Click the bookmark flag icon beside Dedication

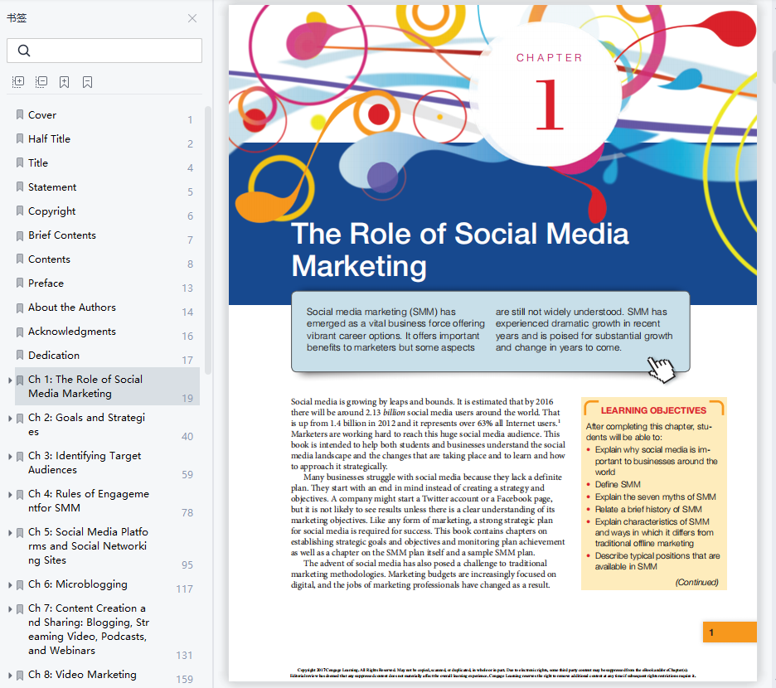(20, 356)
